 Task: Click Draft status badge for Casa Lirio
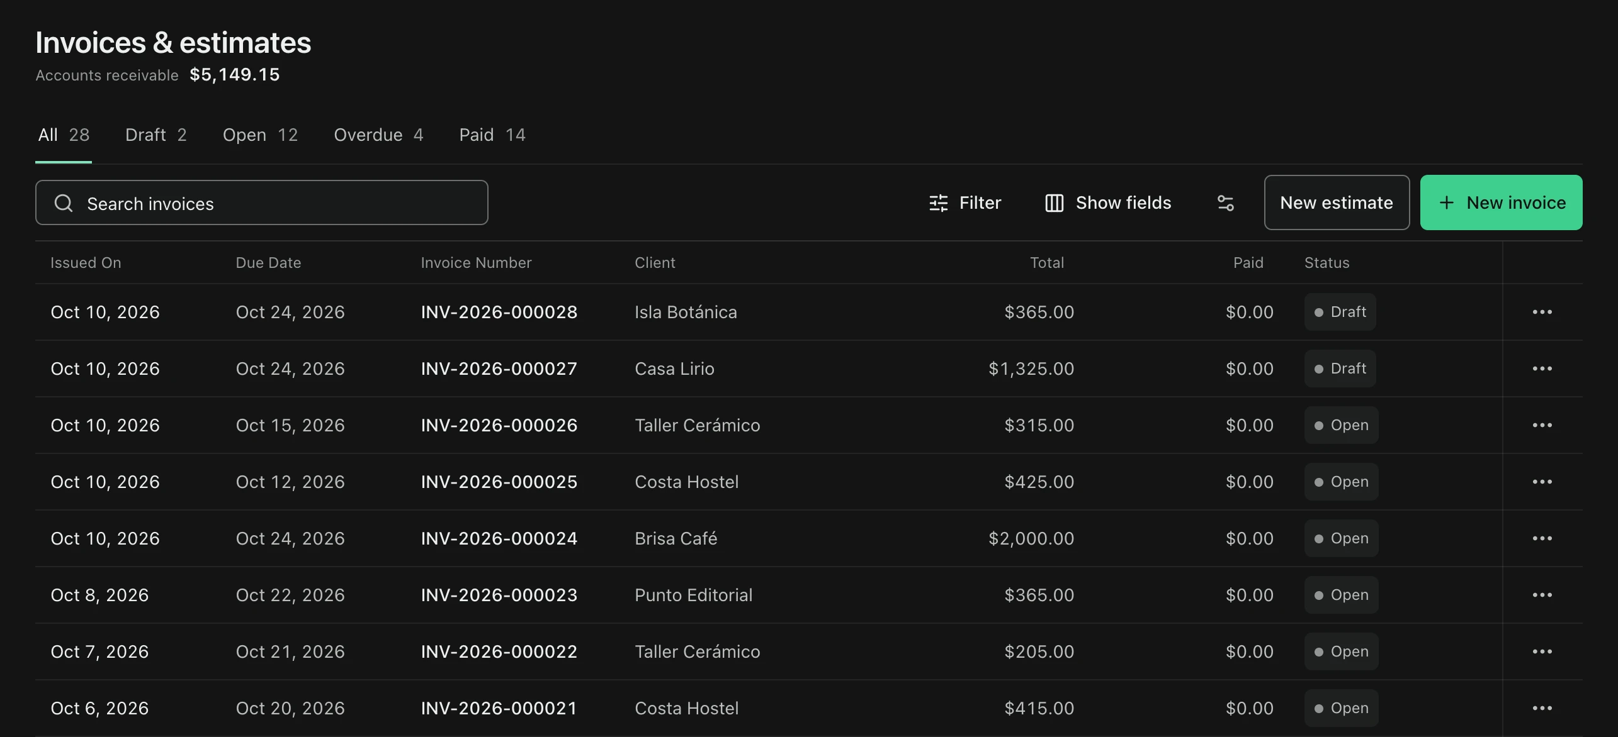point(1340,368)
